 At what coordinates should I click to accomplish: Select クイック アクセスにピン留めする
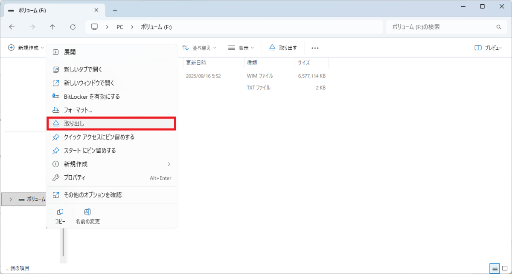click(111, 137)
